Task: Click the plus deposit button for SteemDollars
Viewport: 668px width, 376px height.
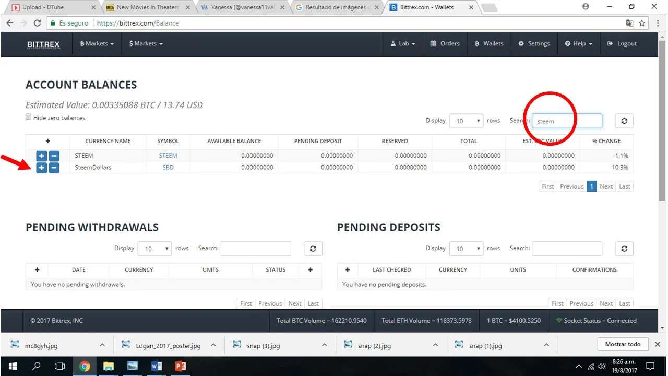Action: pos(42,168)
